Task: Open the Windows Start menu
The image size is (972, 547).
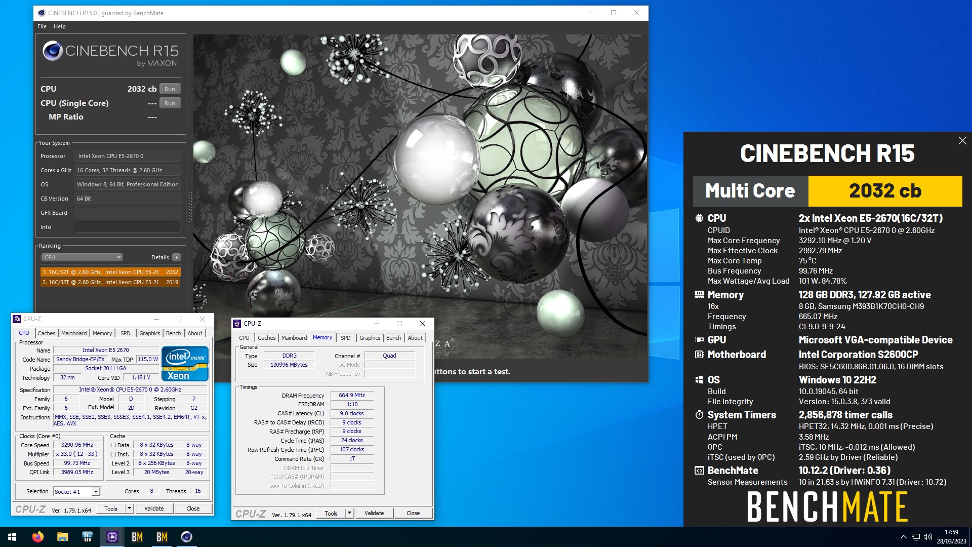Action: pos(12,537)
